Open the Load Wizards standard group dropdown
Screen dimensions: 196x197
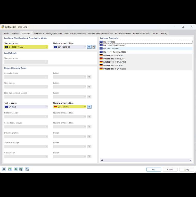26,62
